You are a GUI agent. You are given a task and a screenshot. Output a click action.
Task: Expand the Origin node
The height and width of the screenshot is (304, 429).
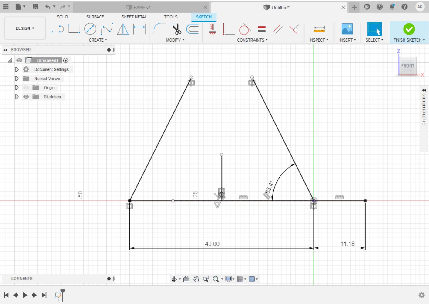click(x=17, y=88)
